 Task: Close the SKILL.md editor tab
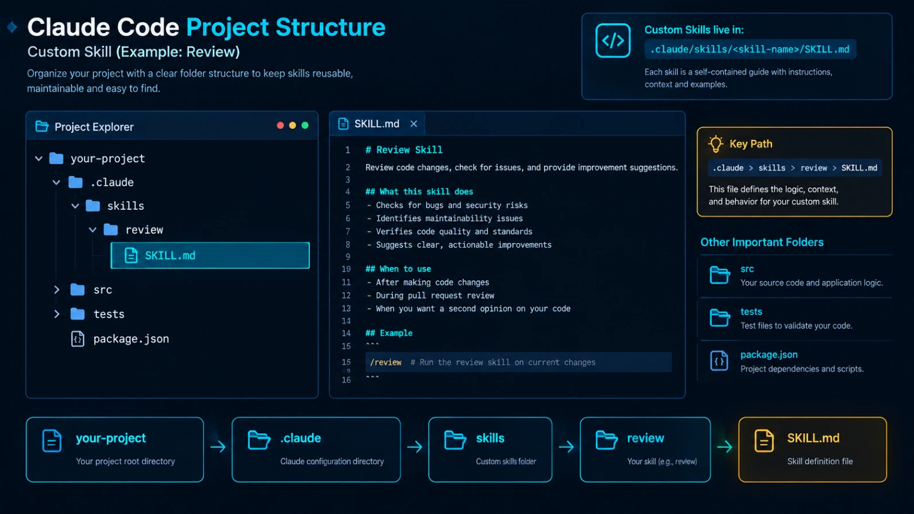pyautogui.click(x=414, y=124)
